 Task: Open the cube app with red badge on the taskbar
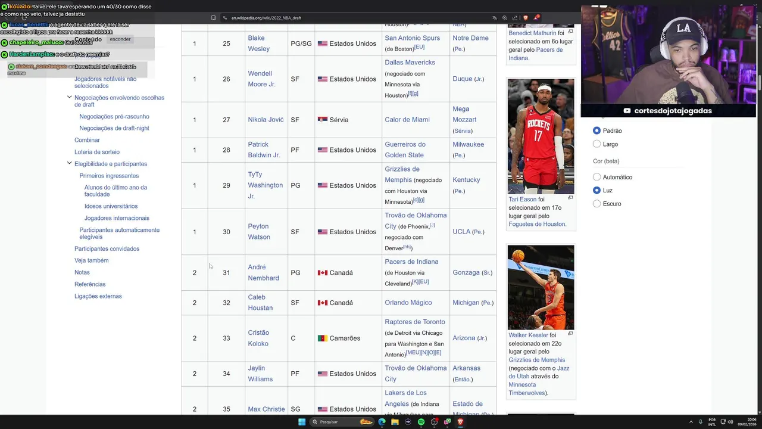tap(435, 422)
